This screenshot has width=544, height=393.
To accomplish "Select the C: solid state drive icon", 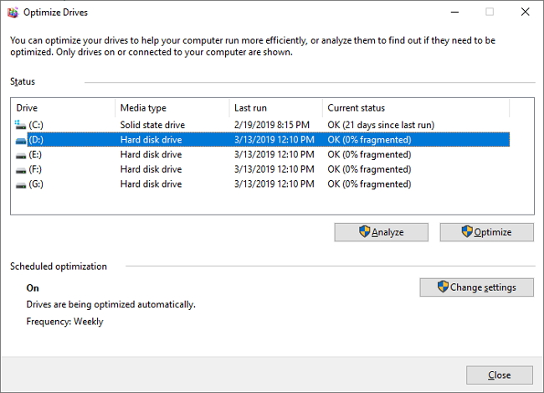I will pyautogui.click(x=21, y=125).
